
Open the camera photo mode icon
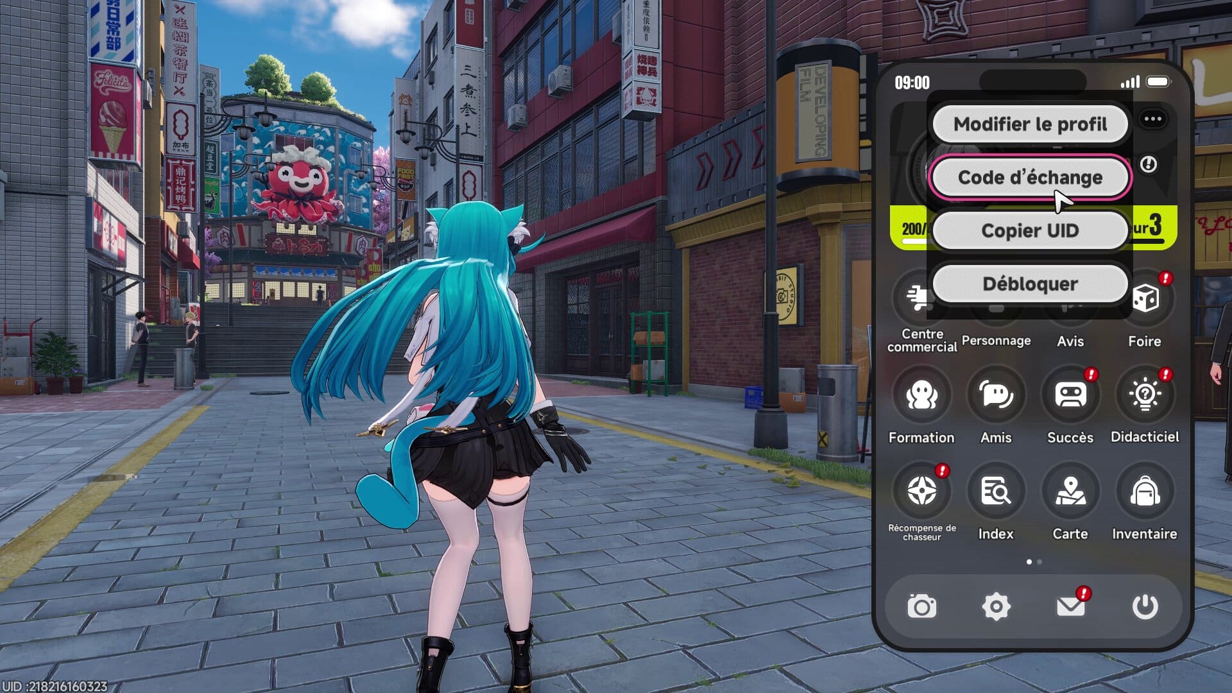click(x=921, y=606)
